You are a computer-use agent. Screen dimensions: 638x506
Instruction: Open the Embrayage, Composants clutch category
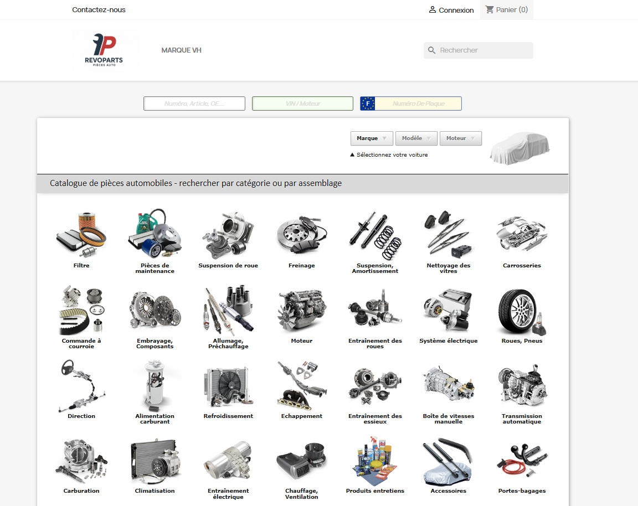155,310
